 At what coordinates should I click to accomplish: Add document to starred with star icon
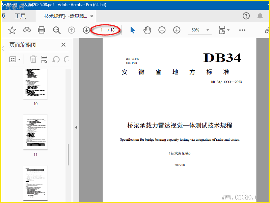click(12, 30)
